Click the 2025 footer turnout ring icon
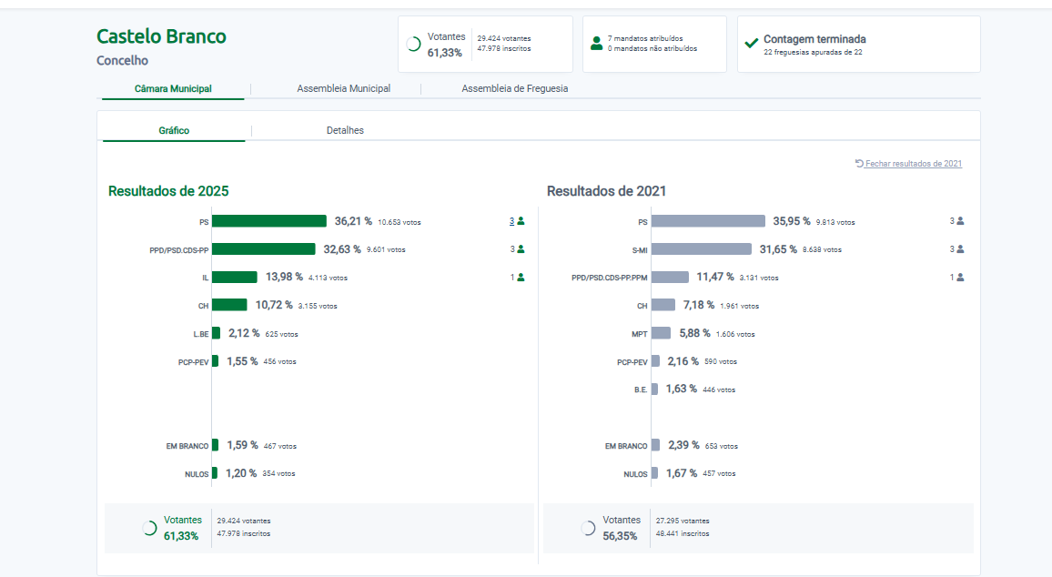This screenshot has width=1052, height=577. [149, 528]
